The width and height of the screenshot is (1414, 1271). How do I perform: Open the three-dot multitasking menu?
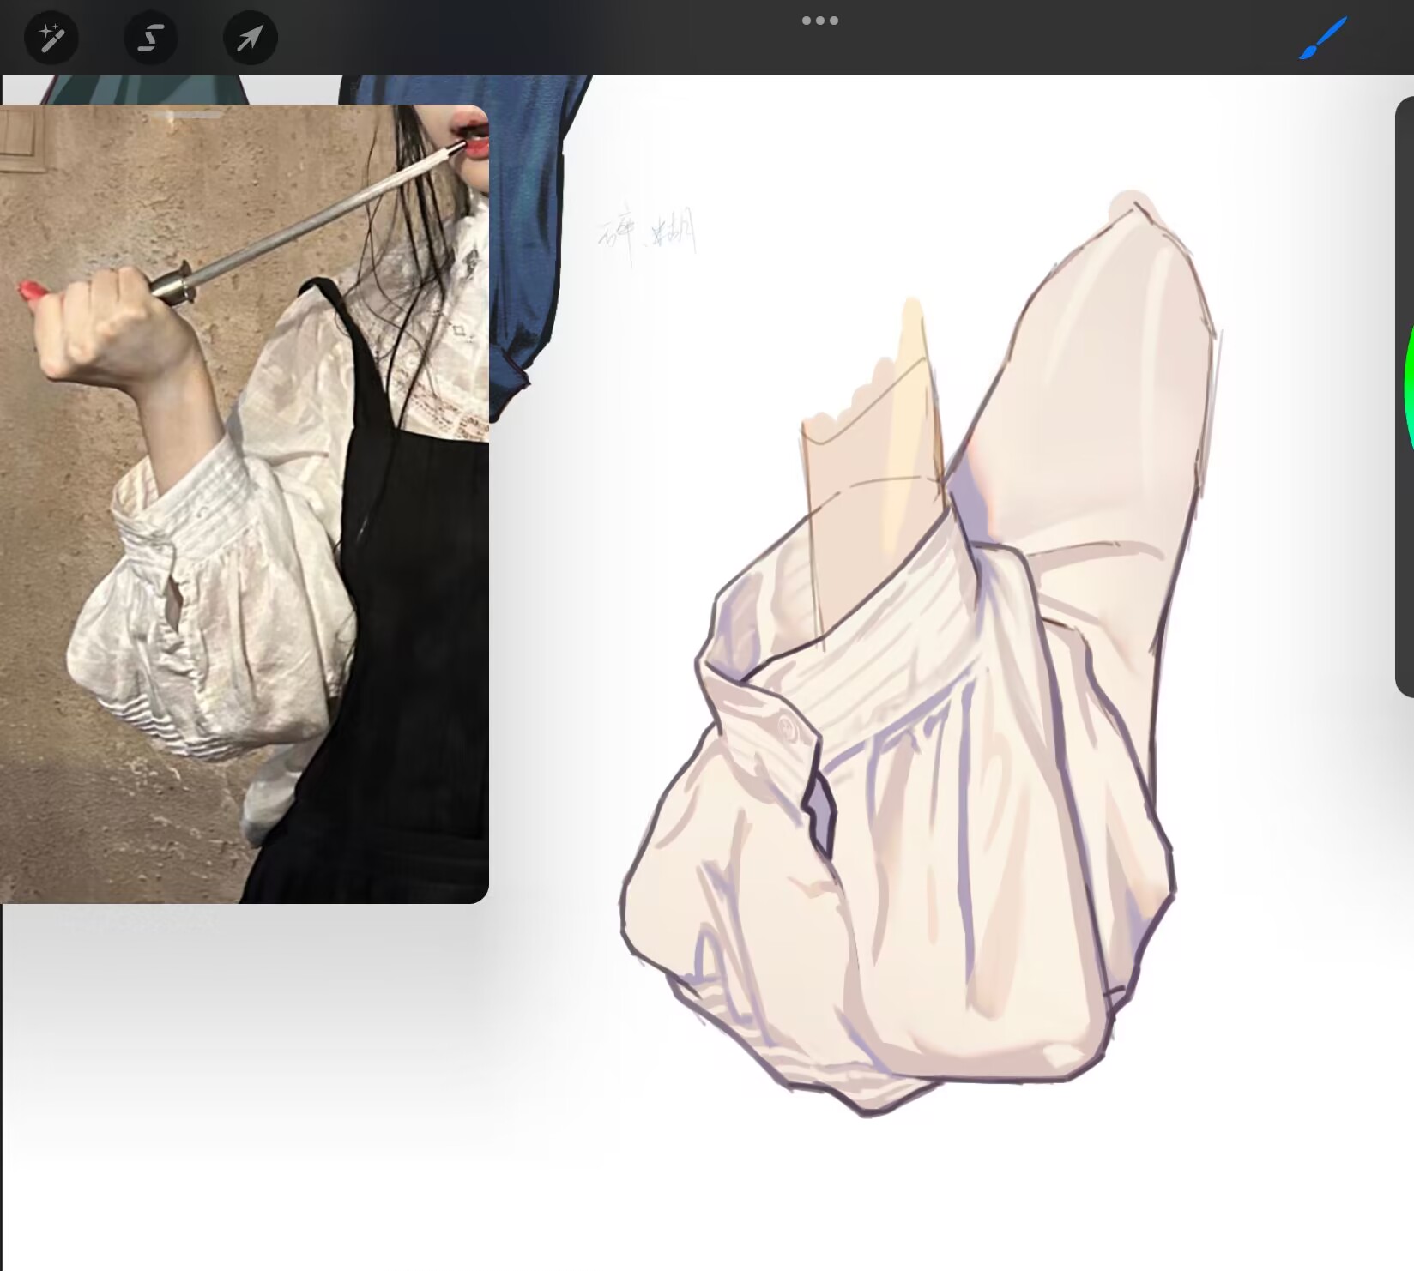click(x=819, y=21)
